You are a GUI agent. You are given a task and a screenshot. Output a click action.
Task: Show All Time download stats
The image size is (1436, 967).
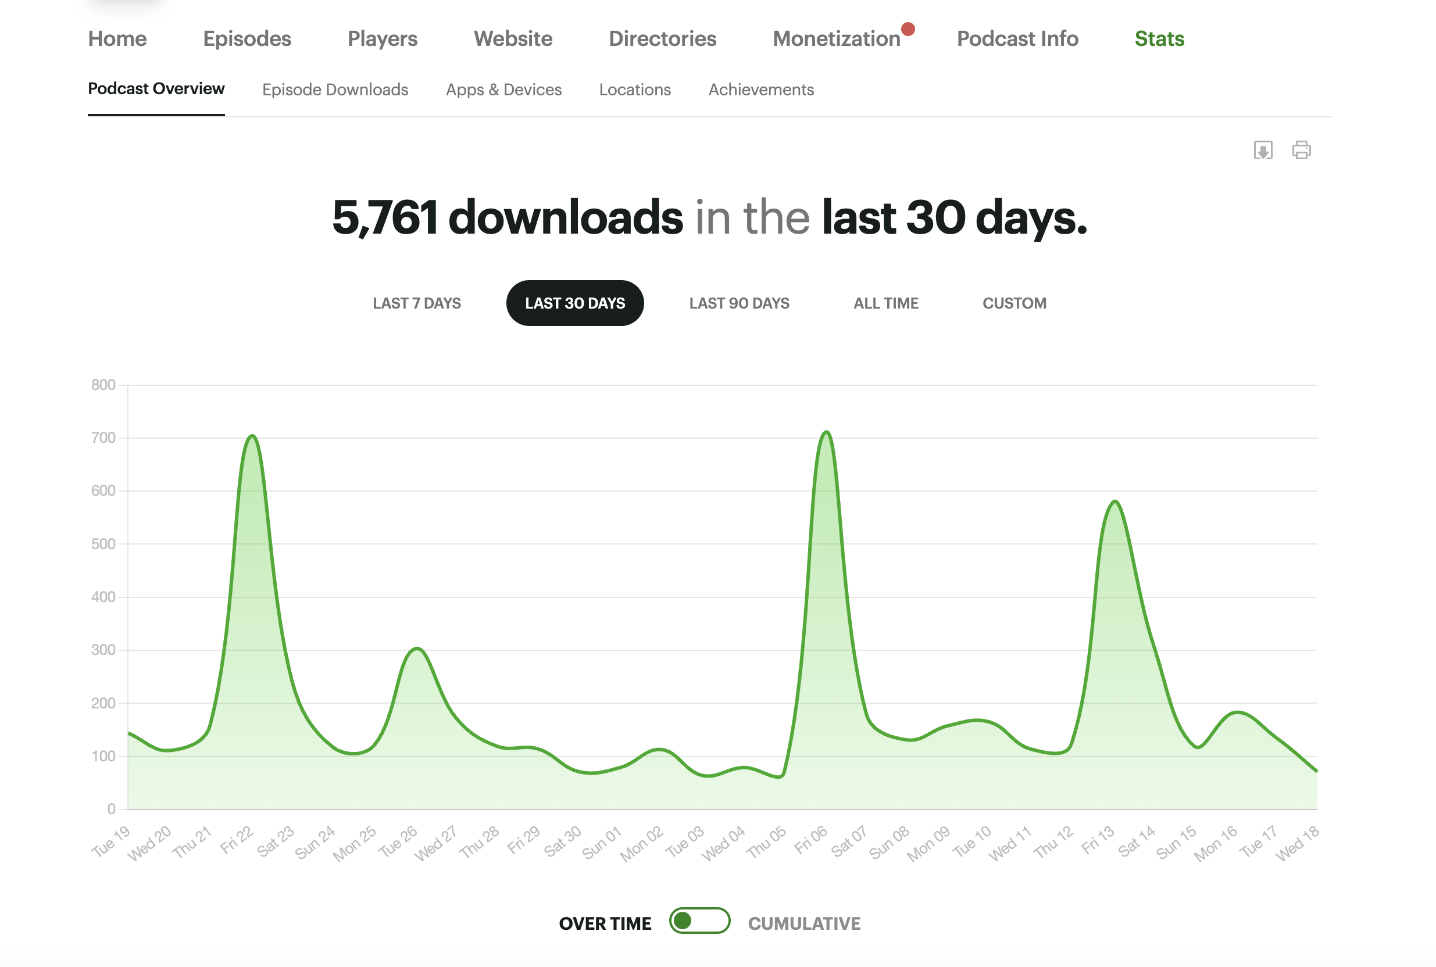[x=885, y=303]
